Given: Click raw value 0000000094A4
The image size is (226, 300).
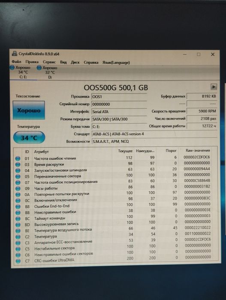Looking at the screenshot, I should [x=197, y=169].
